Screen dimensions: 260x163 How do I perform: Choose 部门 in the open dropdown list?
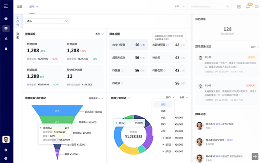point(163,124)
